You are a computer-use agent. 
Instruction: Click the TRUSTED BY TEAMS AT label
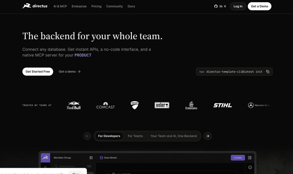pos(37,105)
